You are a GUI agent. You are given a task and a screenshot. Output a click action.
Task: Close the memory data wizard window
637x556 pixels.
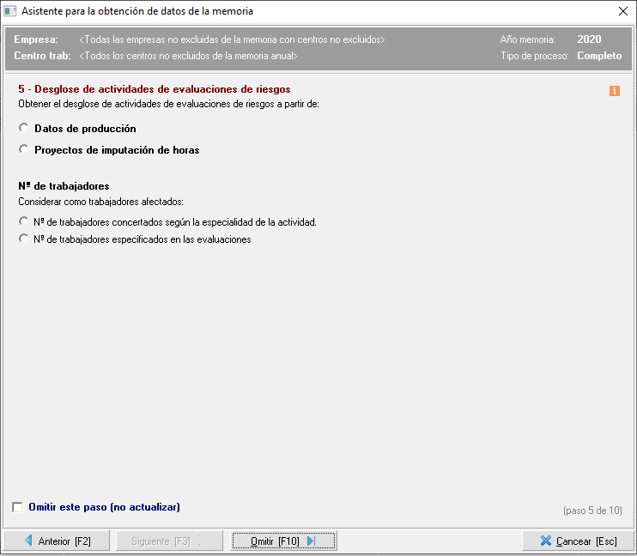pos(622,12)
